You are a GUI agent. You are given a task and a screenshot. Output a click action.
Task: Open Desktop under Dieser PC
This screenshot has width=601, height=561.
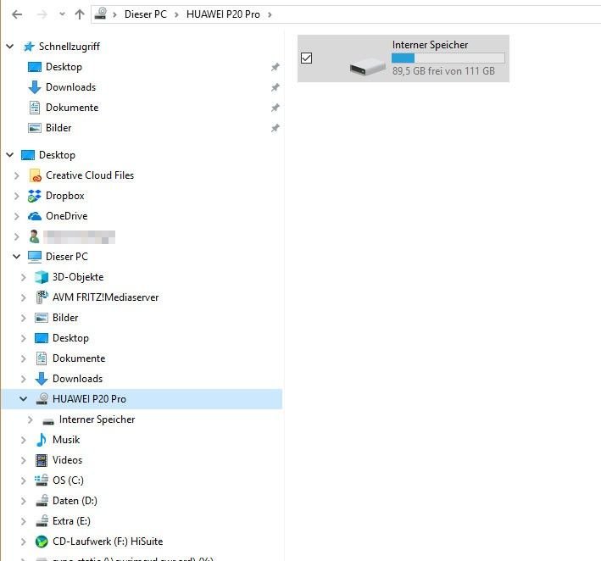(x=70, y=338)
